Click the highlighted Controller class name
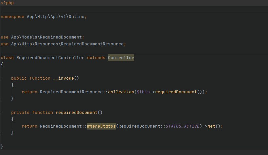 pos(121,58)
